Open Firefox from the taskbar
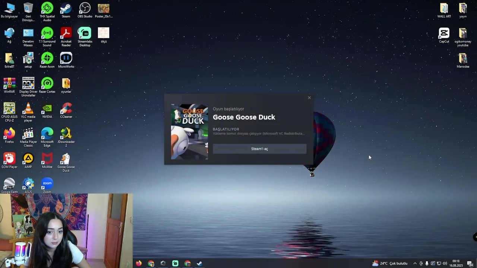Image resolution: width=477 pixels, height=268 pixels. (139, 264)
